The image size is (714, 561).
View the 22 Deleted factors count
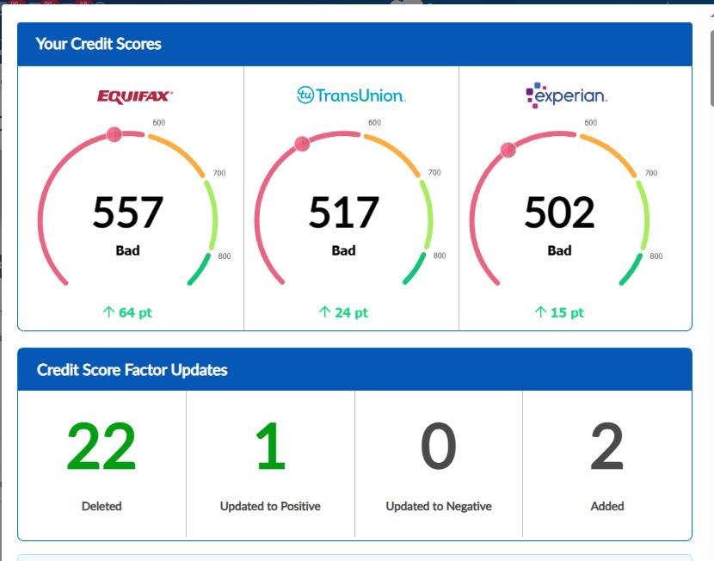102,447
